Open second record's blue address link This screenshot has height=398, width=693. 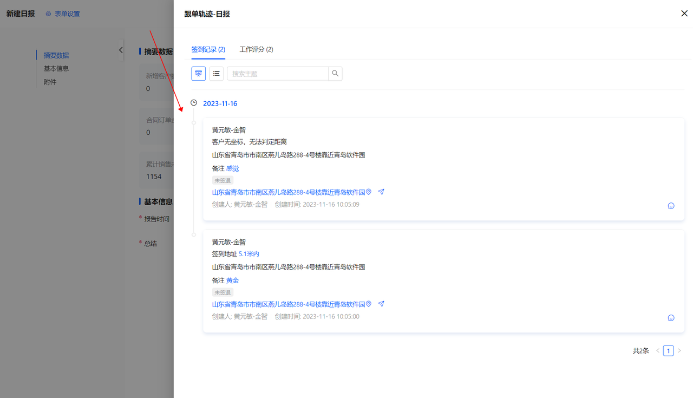click(288, 304)
